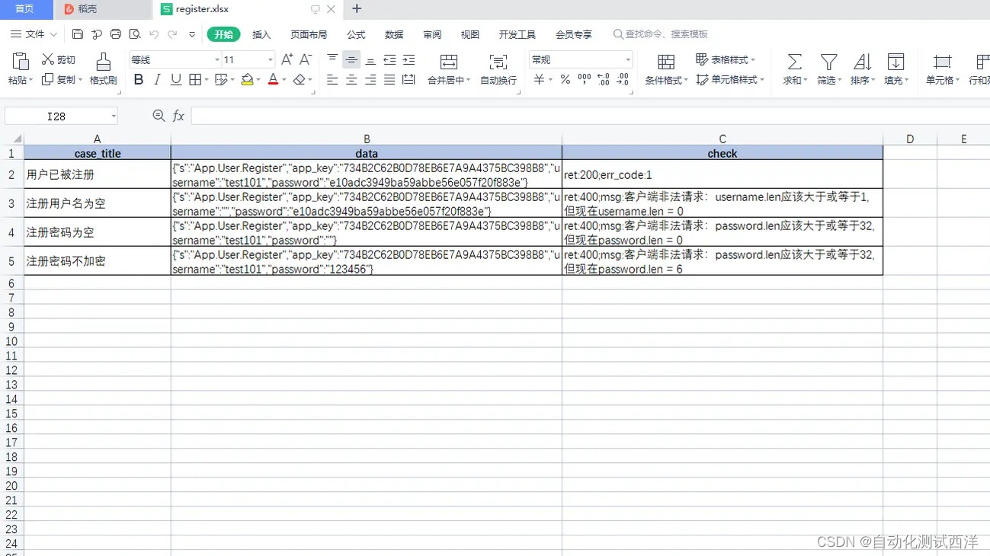Viewport: 990px width, 556px height.
Task: Align text left
Action: (332, 79)
